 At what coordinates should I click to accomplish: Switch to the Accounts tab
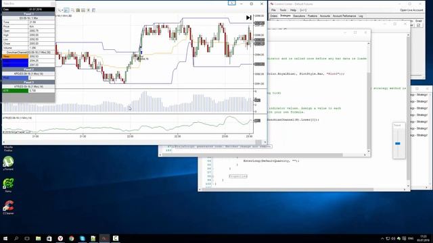tap(325, 16)
